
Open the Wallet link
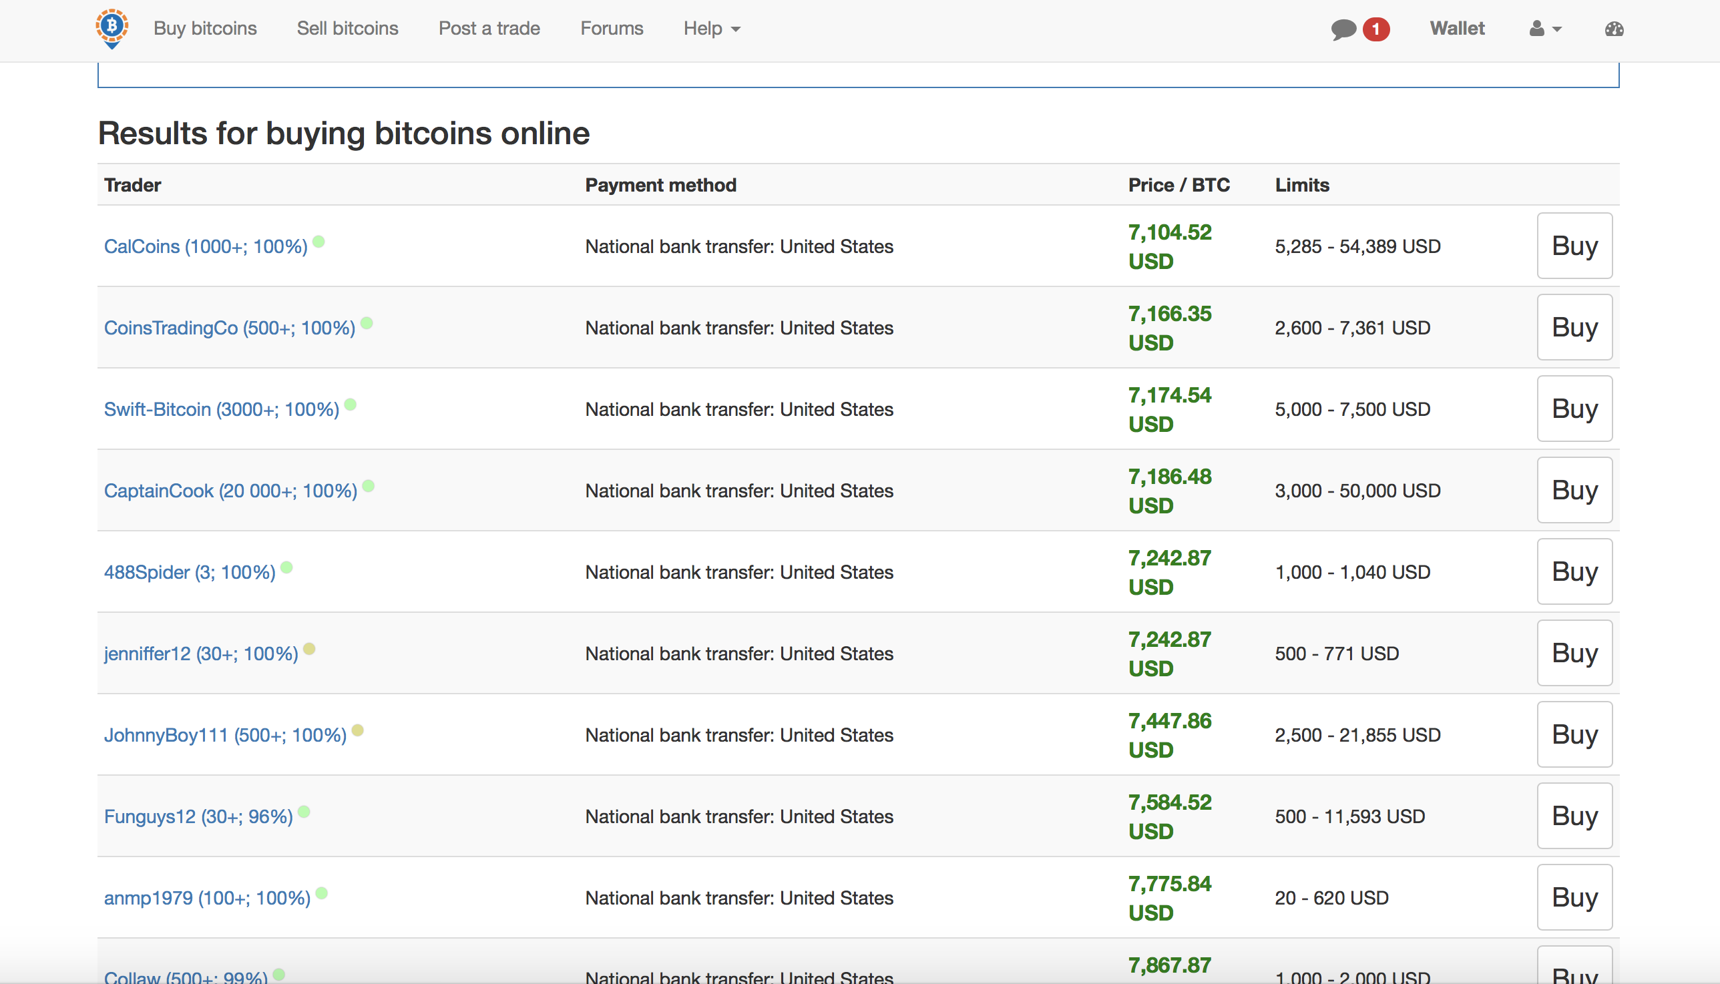1457,29
